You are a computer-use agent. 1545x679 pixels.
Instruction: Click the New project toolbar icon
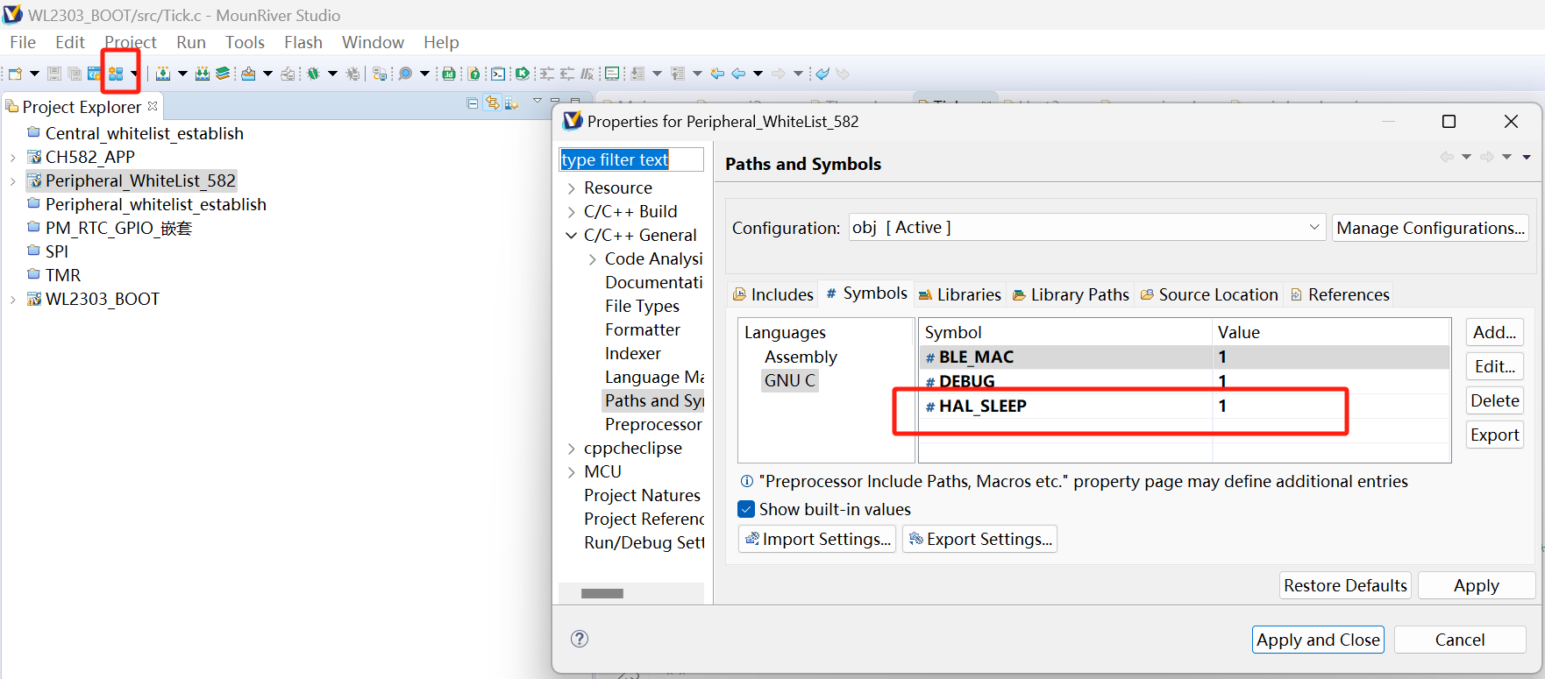(15, 74)
